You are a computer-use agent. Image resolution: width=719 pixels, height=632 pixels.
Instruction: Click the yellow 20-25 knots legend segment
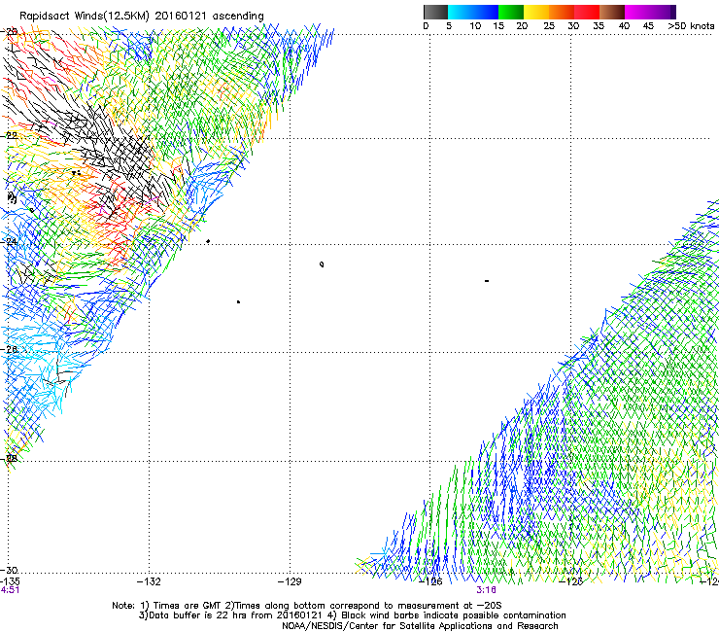[536, 12]
